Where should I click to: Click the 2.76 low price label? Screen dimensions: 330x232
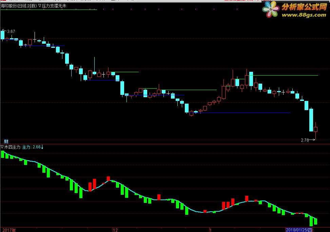305,140
